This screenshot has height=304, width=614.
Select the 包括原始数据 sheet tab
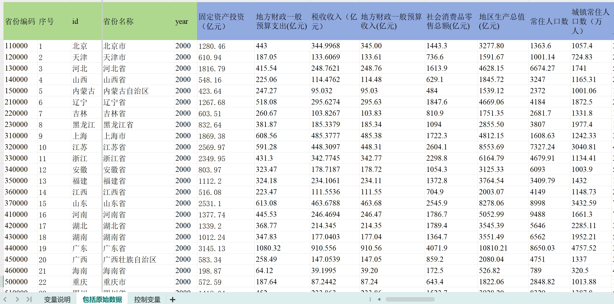102,300
